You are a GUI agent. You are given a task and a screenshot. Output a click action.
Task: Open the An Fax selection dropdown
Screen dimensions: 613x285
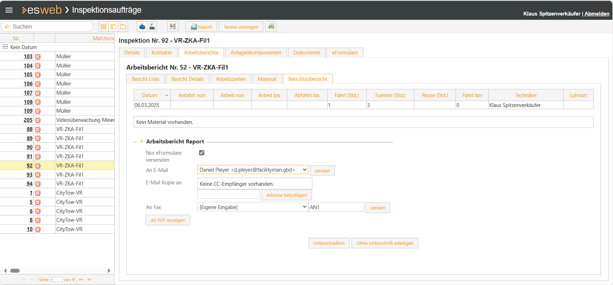[x=253, y=207]
